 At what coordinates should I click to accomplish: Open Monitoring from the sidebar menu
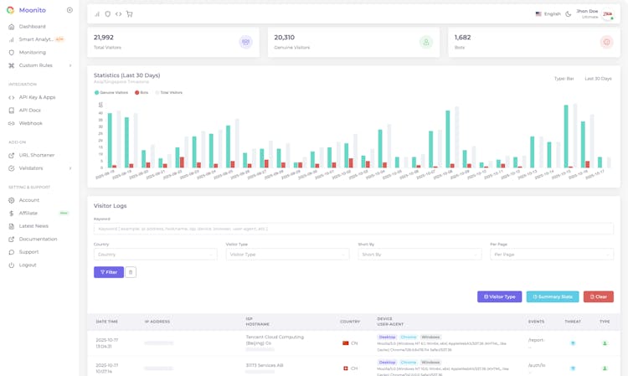click(33, 52)
